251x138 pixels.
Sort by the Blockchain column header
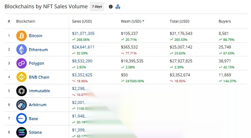pyautogui.click(x=26, y=21)
